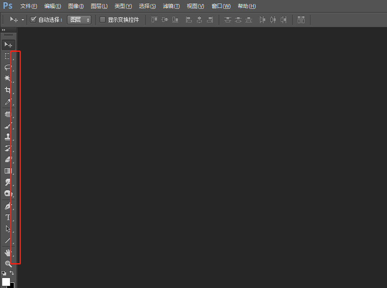Align horizontal centers of layers
Image resolution: width=387 pixels, height=288 pixels.
pyautogui.click(x=200, y=20)
